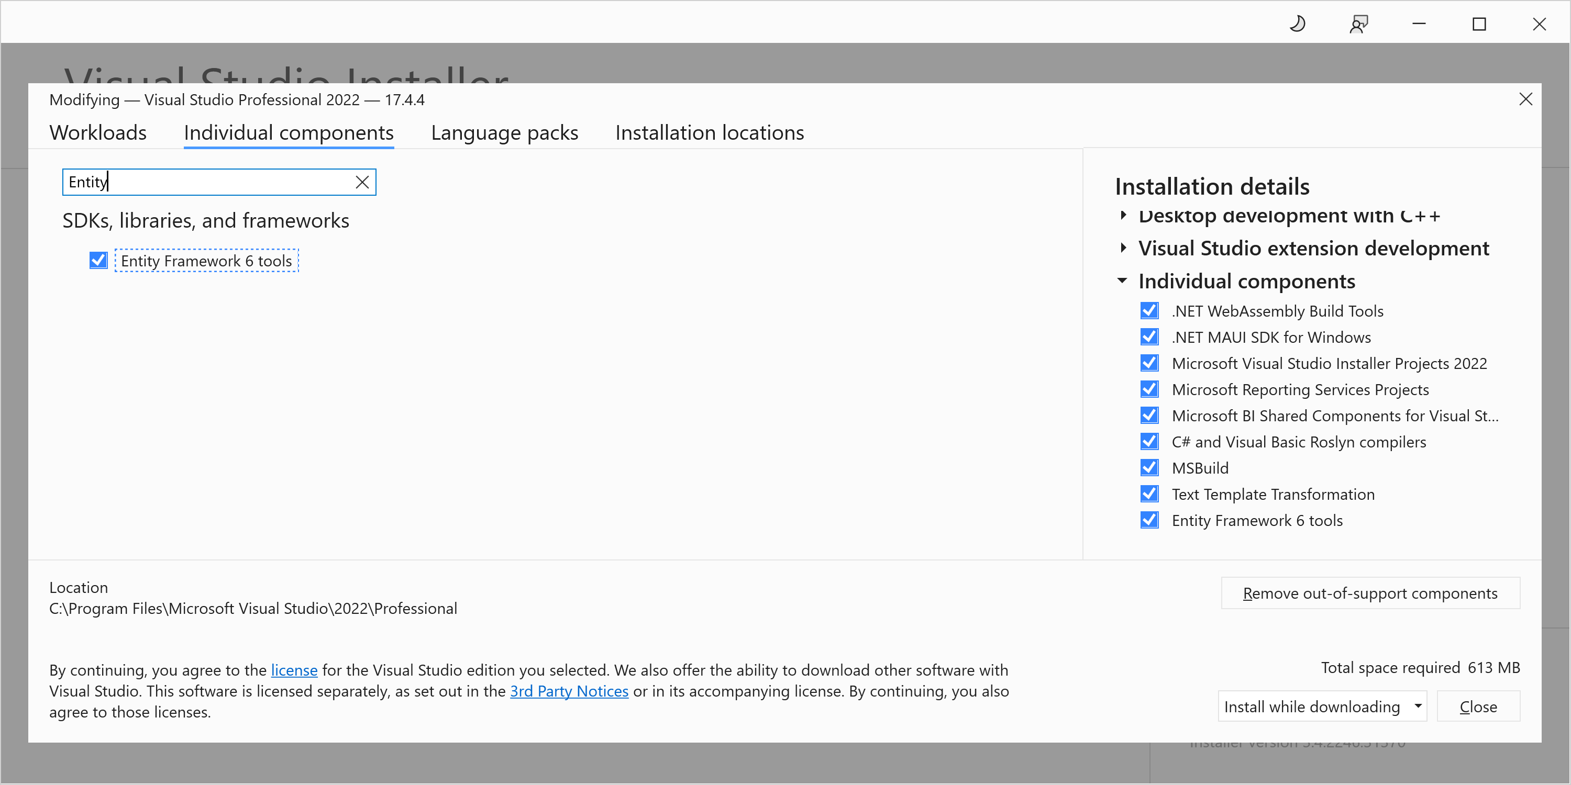Select the Entity Framework 6 tools label
This screenshot has width=1571, height=785.
click(206, 261)
